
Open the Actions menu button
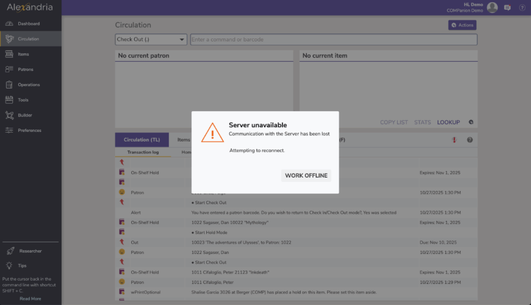point(462,25)
